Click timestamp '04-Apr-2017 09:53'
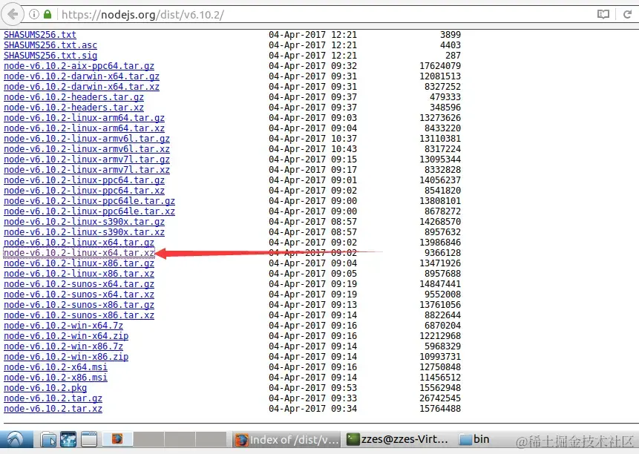 [312, 388]
